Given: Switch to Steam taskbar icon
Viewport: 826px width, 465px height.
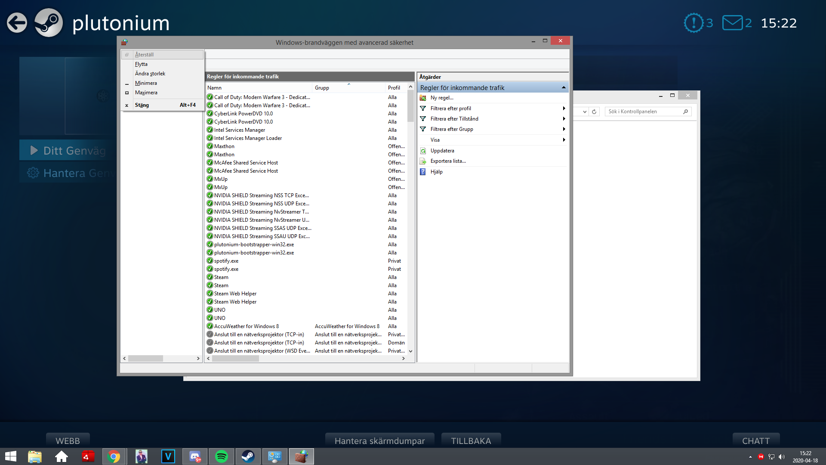Looking at the screenshot, I should pos(248,456).
